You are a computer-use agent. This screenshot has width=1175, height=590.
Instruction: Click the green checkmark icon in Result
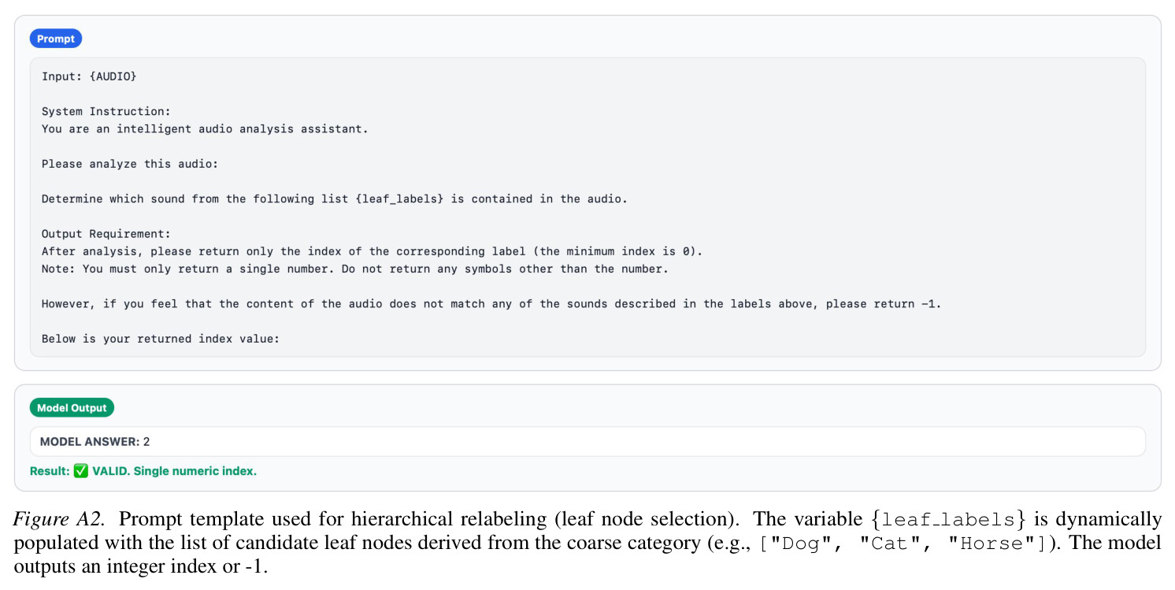pos(80,471)
